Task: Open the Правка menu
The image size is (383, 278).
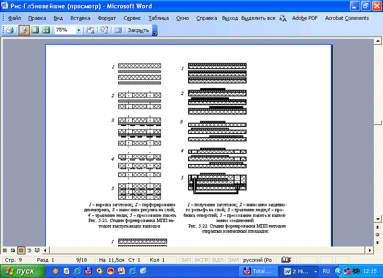Action: 37,18
